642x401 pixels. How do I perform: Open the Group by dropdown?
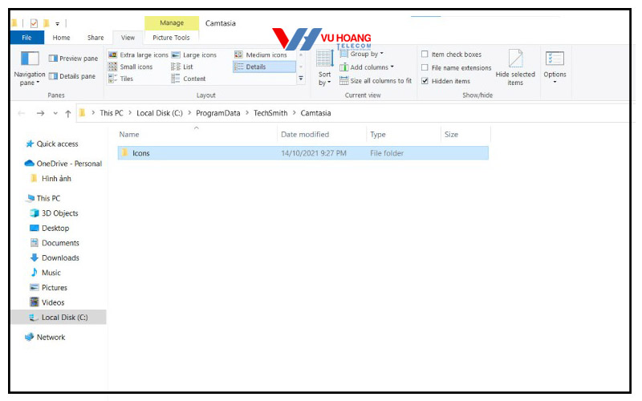[362, 54]
